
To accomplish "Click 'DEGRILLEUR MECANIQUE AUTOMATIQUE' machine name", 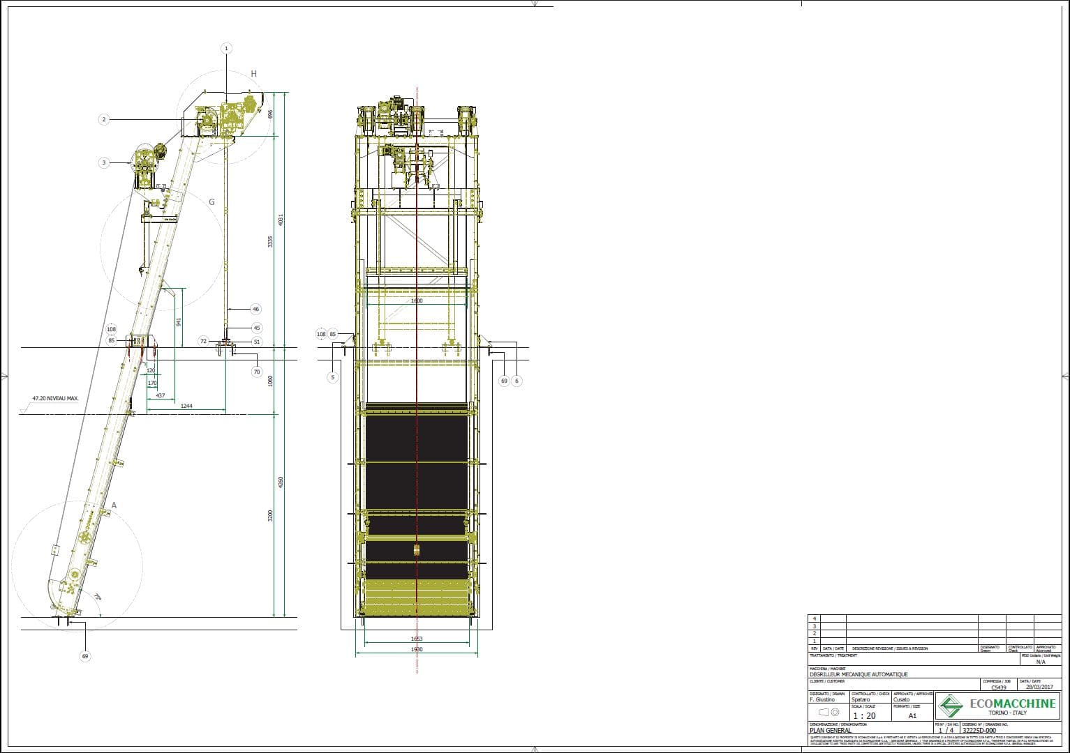I will pyautogui.click(x=859, y=674).
